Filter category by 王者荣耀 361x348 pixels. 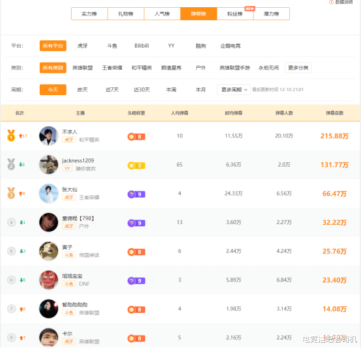[112, 68]
